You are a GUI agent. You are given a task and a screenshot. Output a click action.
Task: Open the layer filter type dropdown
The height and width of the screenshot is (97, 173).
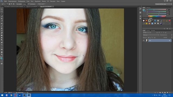click(x=147, y=33)
